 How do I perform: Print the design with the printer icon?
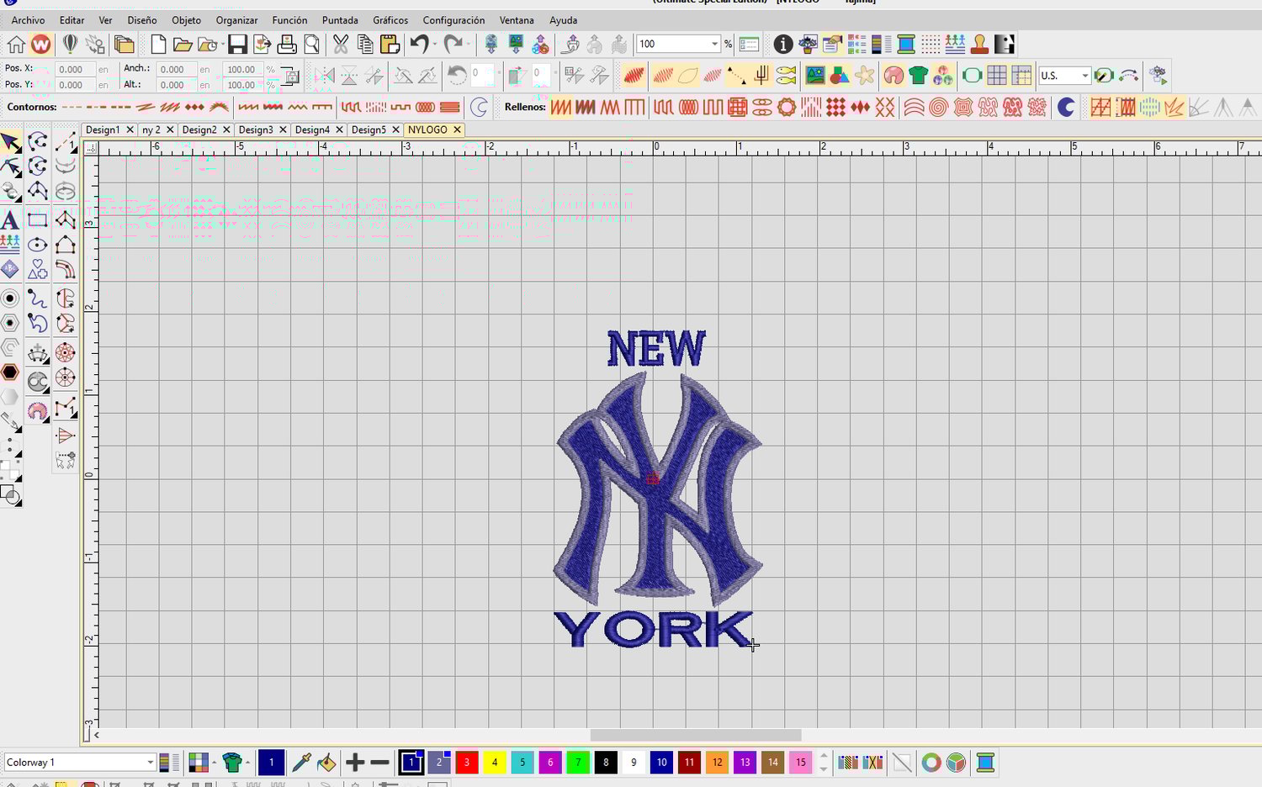[x=287, y=45]
